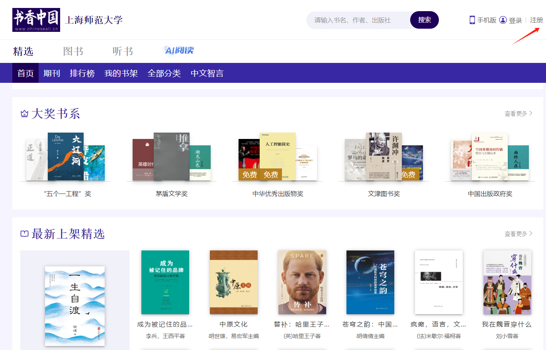The height and width of the screenshot is (350, 546).
Task: Switch to the 图书 tab
Action: (x=73, y=51)
